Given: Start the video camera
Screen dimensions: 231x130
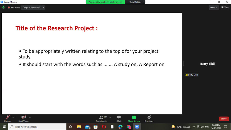Looking at the screenshot, I should [23, 119].
